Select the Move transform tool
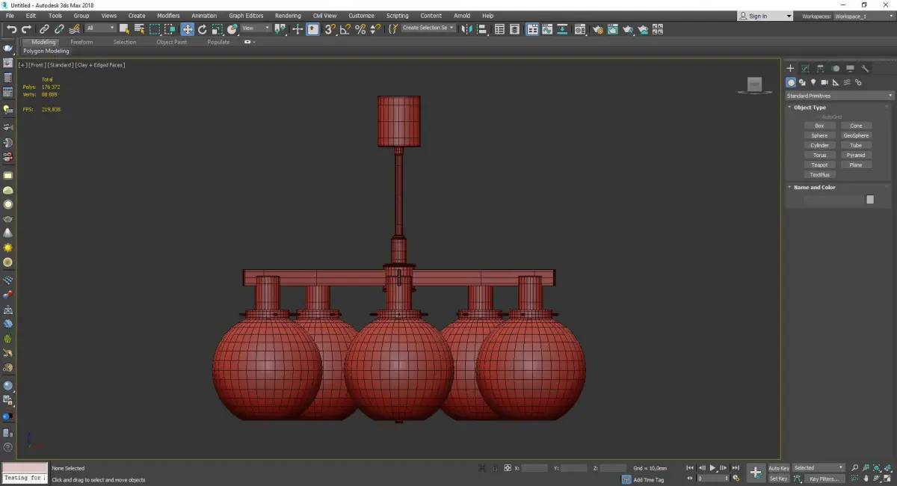Screen dimensions: 897x486 point(187,29)
